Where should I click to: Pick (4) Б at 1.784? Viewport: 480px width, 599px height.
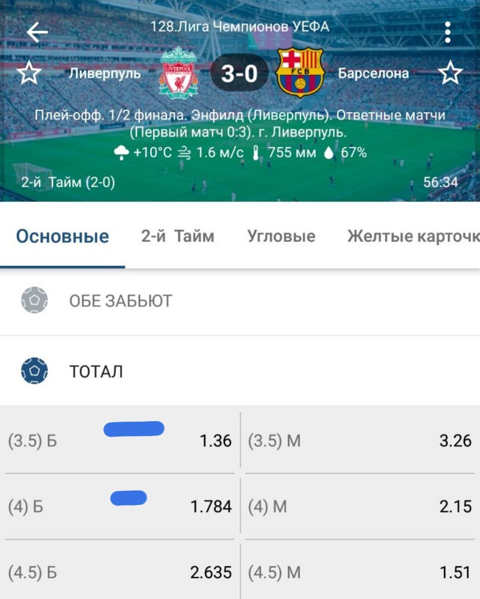[x=120, y=507]
